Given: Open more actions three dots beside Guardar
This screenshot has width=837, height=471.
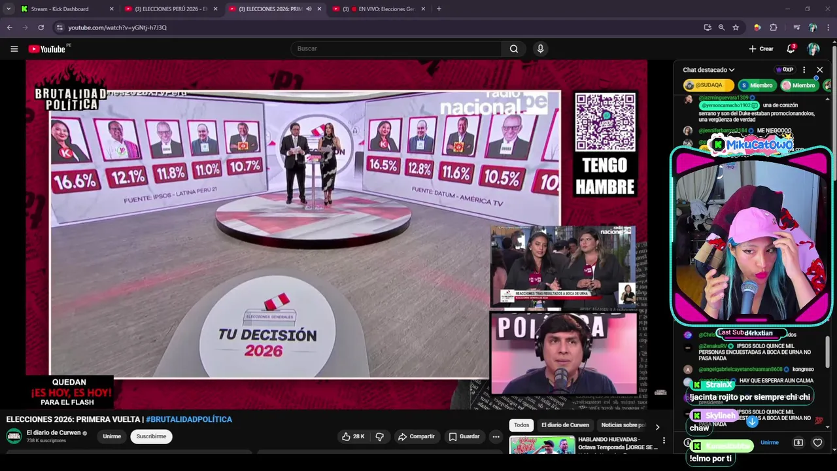Looking at the screenshot, I should coord(496,436).
